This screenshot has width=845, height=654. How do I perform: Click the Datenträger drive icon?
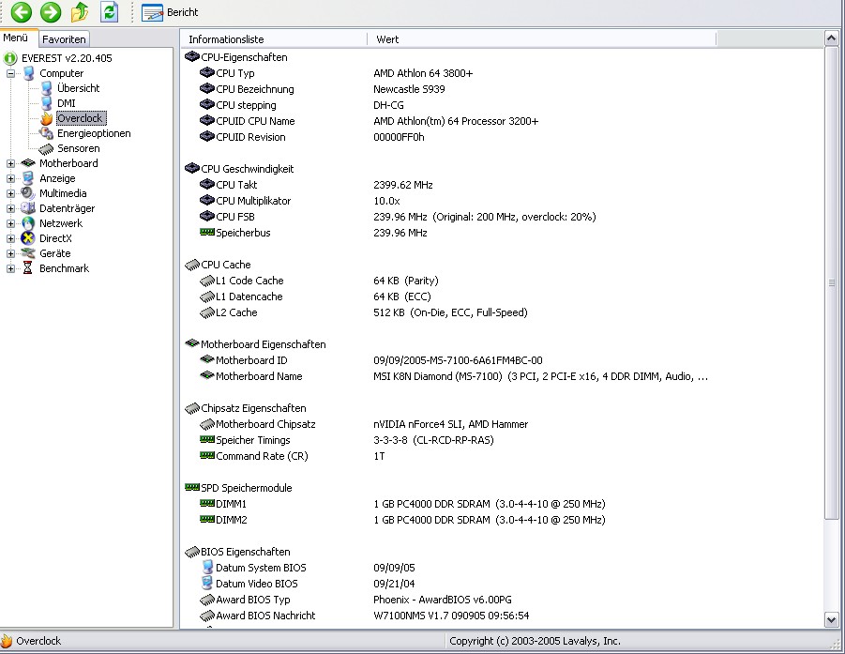(28, 208)
